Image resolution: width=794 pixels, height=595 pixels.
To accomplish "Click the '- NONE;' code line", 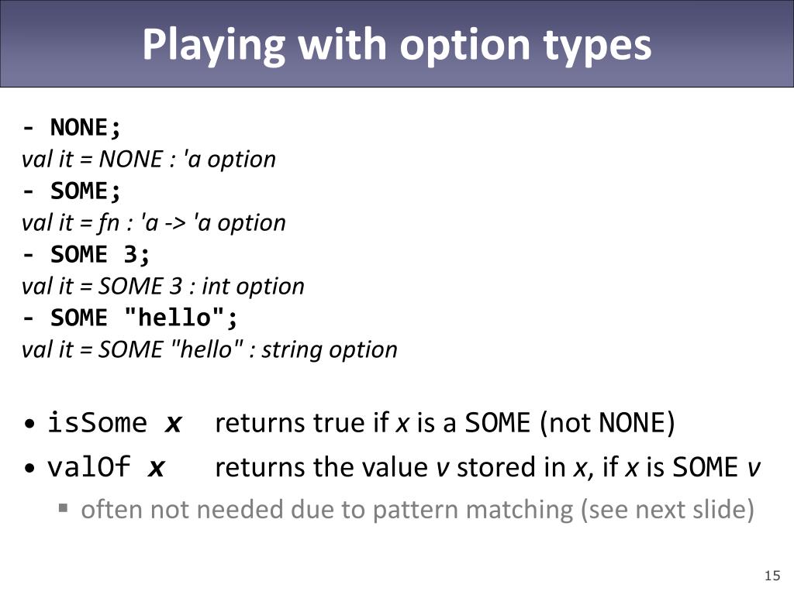I will pos(71,127).
